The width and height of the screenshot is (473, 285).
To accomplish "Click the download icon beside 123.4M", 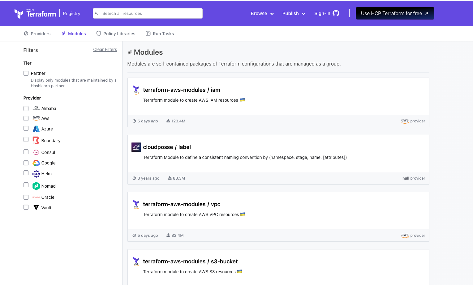I will (x=168, y=121).
